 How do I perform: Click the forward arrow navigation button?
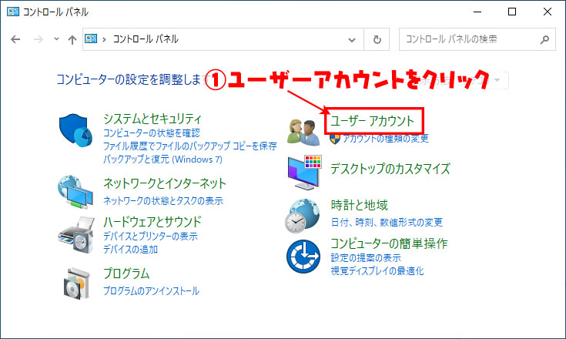pos(38,39)
